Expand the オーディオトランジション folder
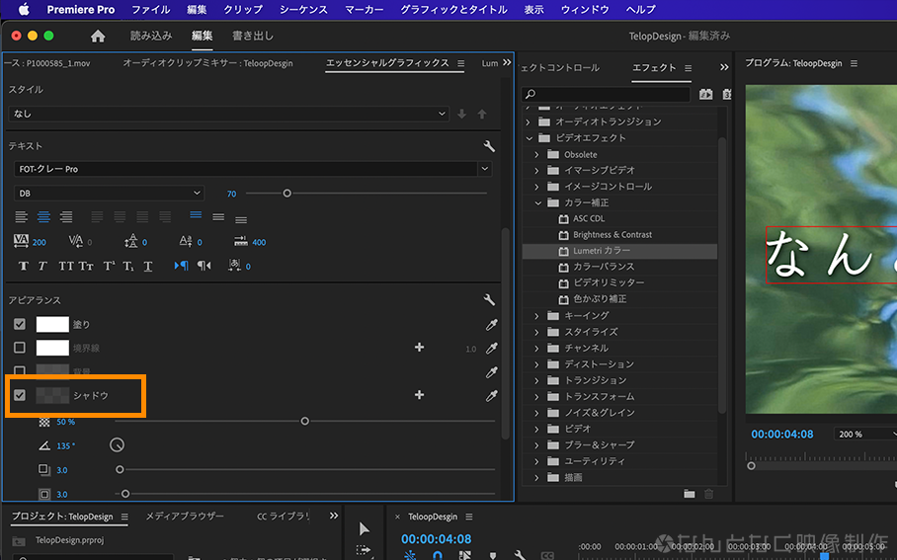 tap(528, 121)
